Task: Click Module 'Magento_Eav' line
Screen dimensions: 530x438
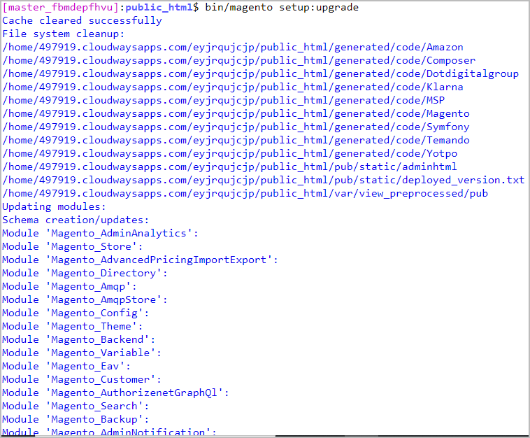Action: 66,366
